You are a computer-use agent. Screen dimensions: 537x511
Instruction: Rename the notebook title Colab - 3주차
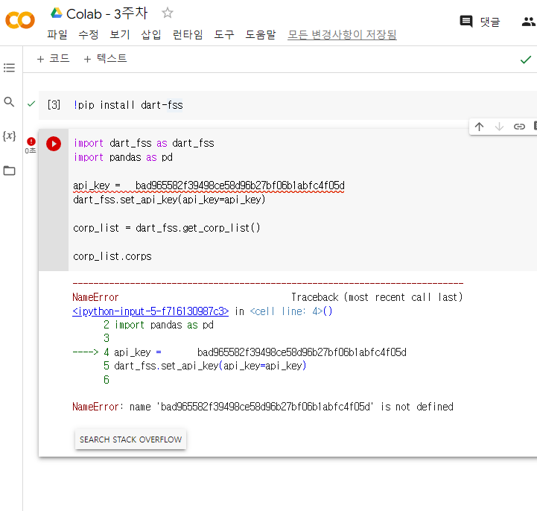107,13
